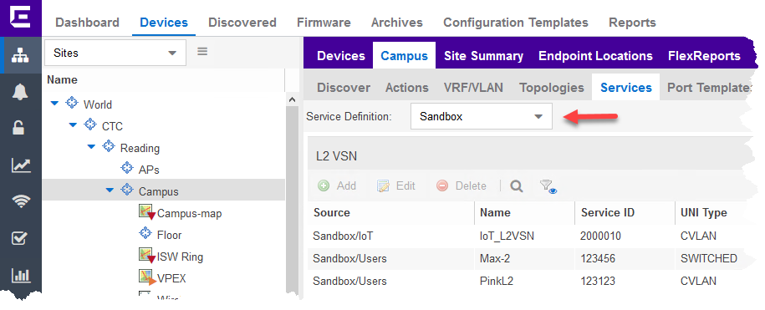Collapse the CTC tree node
This screenshot has width=765, height=310.
[x=74, y=125]
